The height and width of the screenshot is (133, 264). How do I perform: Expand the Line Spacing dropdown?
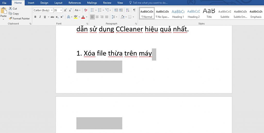[x=117, y=17]
